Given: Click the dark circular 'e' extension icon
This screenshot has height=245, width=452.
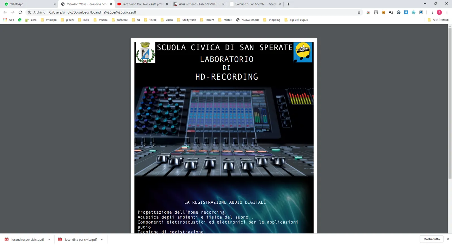Looking at the screenshot, I should coord(399,12).
